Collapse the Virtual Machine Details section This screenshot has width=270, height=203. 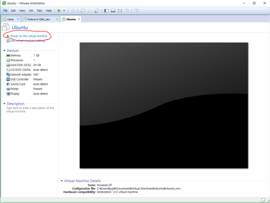pyautogui.click(x=62, y=181)
